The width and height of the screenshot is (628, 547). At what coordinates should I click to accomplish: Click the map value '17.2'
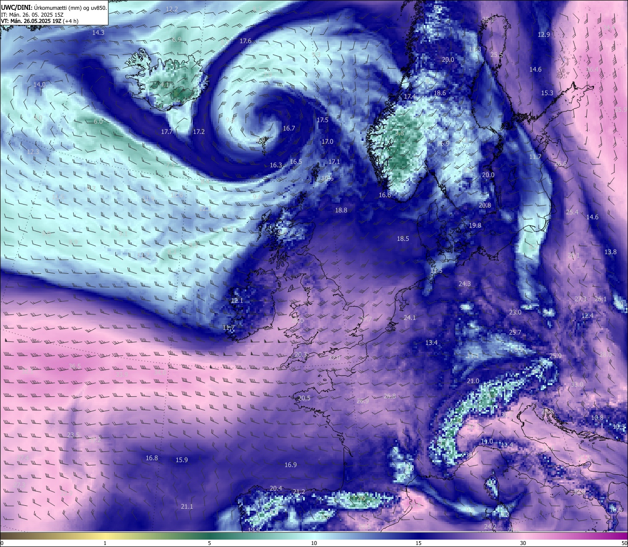coord(199,132)
